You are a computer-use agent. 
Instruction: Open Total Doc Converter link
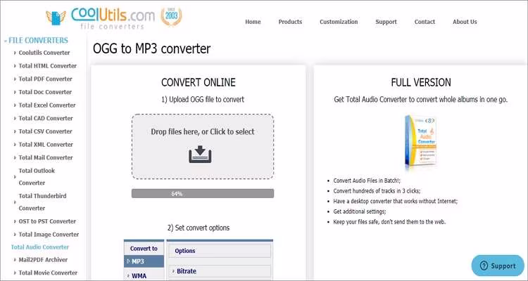pyautogui.click(x=45, y=92)
